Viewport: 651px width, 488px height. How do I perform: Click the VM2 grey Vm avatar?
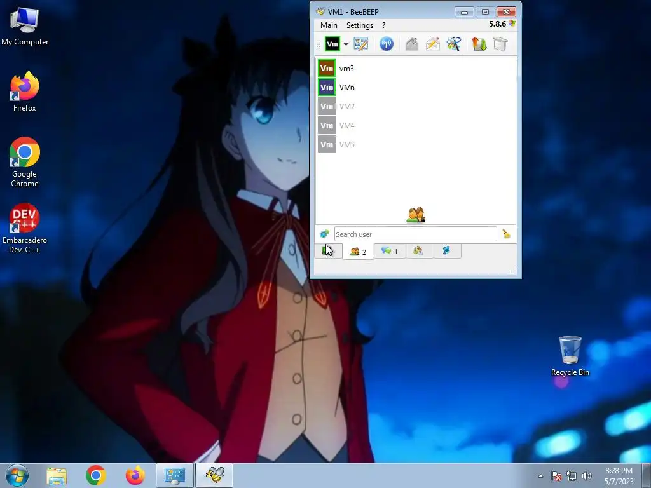327,107
